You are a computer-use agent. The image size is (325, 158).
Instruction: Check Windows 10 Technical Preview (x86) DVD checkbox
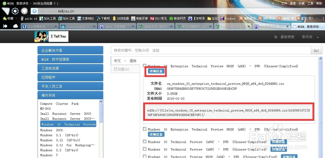click(145, 149)
